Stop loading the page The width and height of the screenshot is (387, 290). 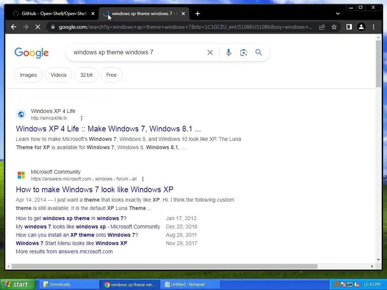tap(38, 27)
